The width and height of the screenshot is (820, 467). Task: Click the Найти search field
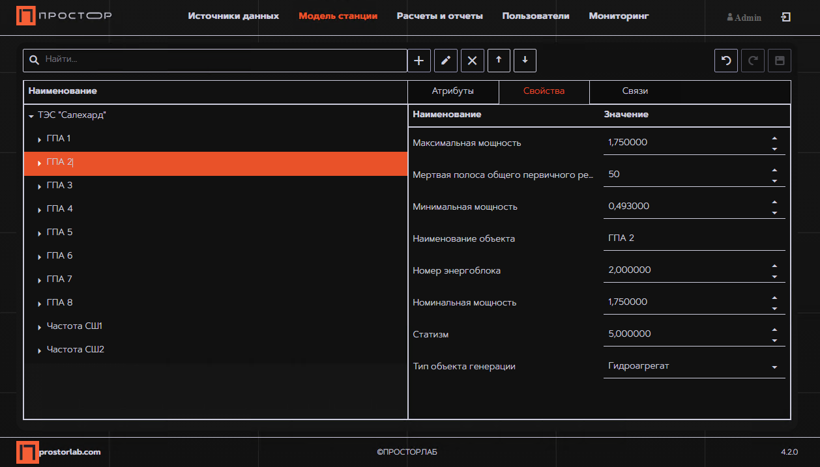222,60
